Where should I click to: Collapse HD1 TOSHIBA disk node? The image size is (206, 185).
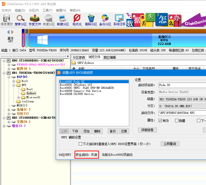4,73
